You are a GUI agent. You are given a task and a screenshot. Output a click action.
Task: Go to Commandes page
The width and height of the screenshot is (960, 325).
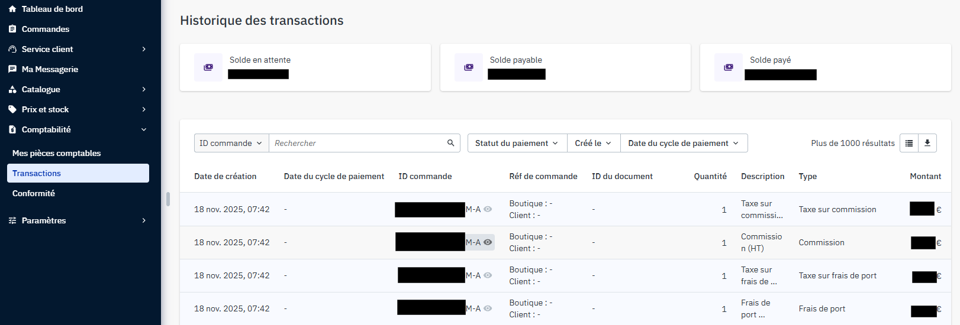[46, 29]
